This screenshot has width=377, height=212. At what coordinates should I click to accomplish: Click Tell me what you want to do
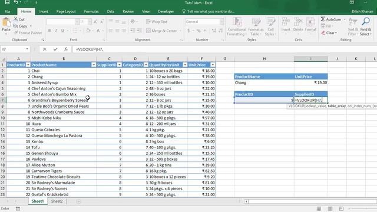click(x=208, y=11)
